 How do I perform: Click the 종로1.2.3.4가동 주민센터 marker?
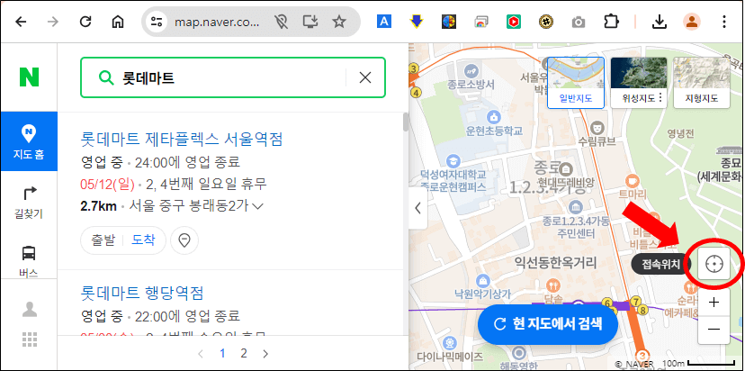[x=575, y=207]
